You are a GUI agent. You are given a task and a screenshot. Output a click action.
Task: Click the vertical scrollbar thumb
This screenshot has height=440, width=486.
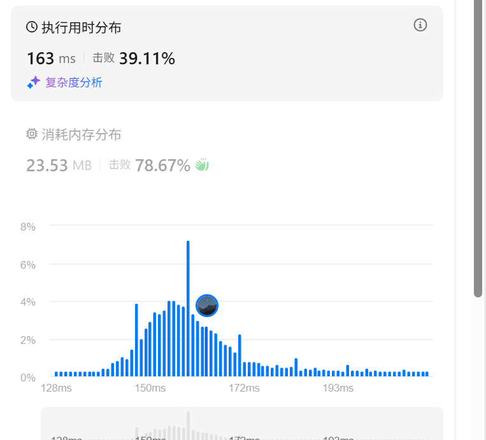click(478, 149)
